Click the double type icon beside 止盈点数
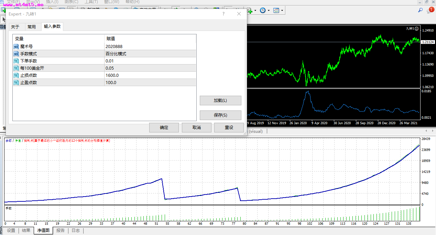This screenshot has width=436, height=235. (x=16, y=82)
